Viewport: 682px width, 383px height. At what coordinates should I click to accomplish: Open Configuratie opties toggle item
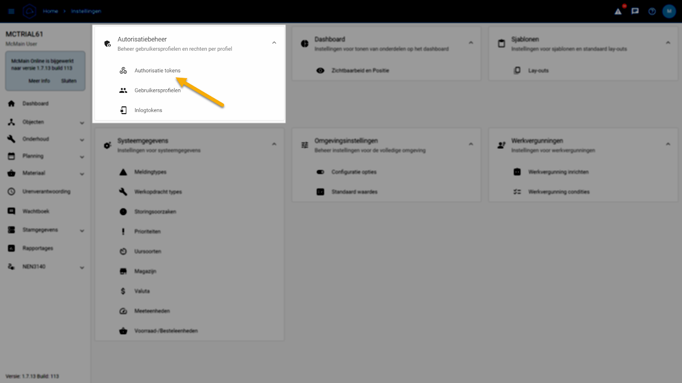point(354,172)
